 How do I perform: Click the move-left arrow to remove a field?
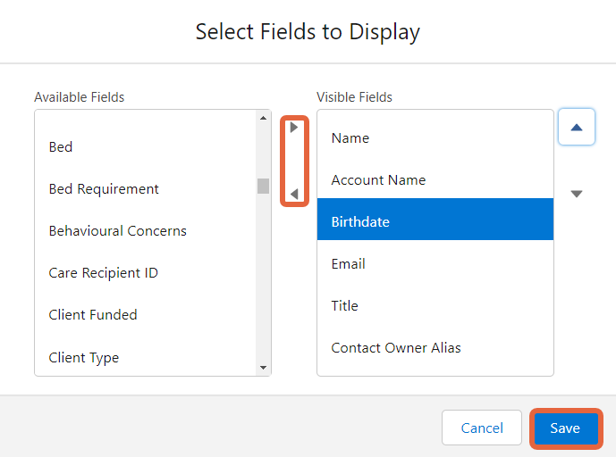[x=294, y=194]
